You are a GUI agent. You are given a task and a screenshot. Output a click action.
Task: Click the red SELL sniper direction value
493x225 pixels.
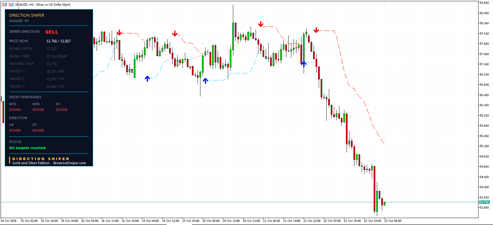pyautogui.click(x=52, y=32)
